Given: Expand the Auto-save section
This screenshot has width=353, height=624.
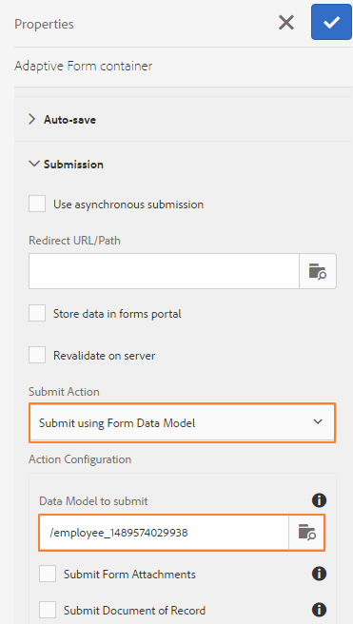Looking at the screenshot, I should (x=32, y=119).
